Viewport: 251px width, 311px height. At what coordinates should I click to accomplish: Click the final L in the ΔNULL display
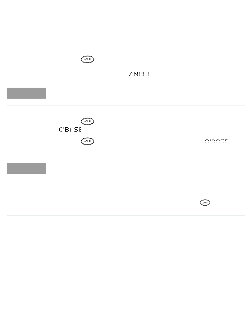point(149,74)
